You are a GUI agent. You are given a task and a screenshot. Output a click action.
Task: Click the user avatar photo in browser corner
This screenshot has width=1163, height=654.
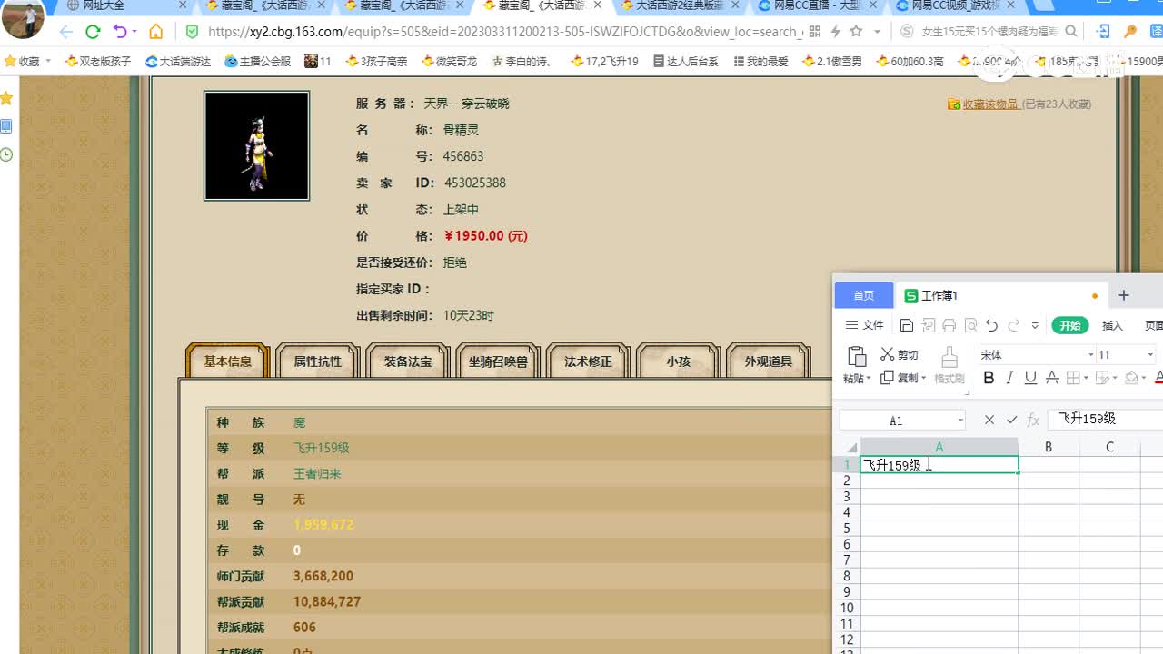(24, 18)
